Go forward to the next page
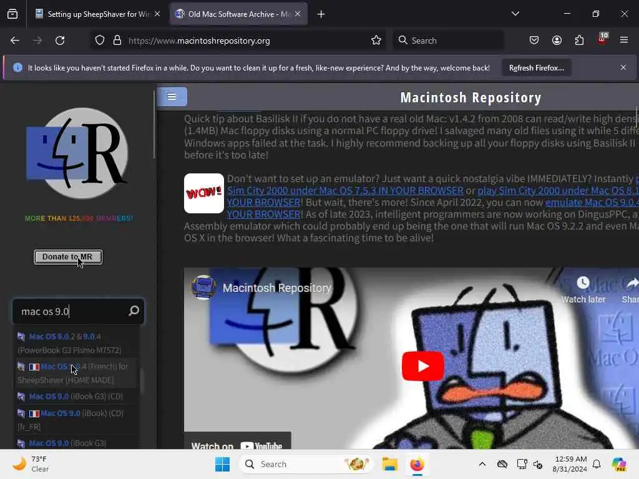The image size is (639, 479). [x=37, y=41]
